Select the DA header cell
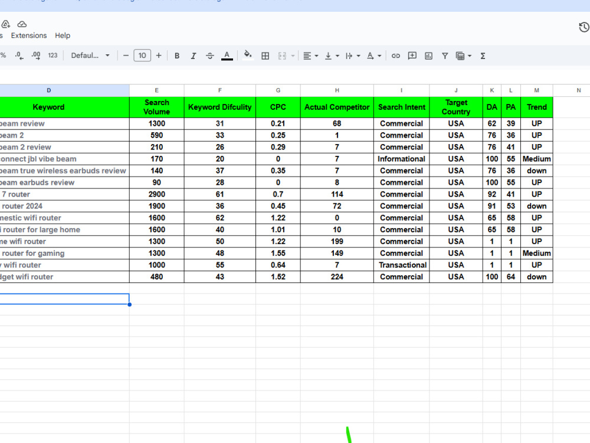Image resolution: width=590 pixels, height=443 pixels. coord(492,107)
